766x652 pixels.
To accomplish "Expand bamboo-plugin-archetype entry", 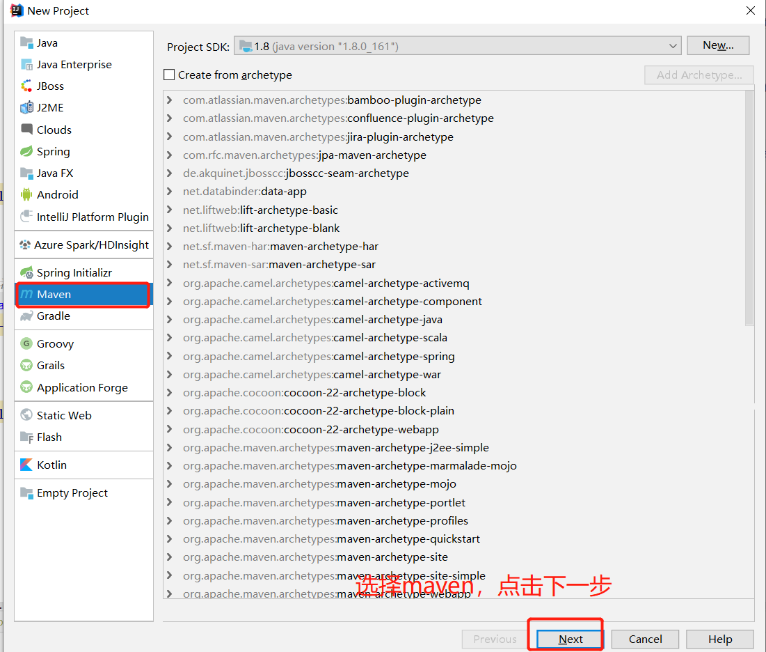I will tap(170, 100).
